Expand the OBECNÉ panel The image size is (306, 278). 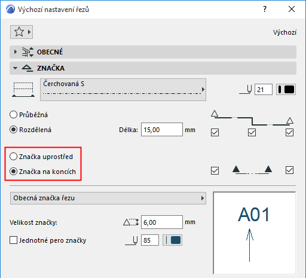[16, 52]
